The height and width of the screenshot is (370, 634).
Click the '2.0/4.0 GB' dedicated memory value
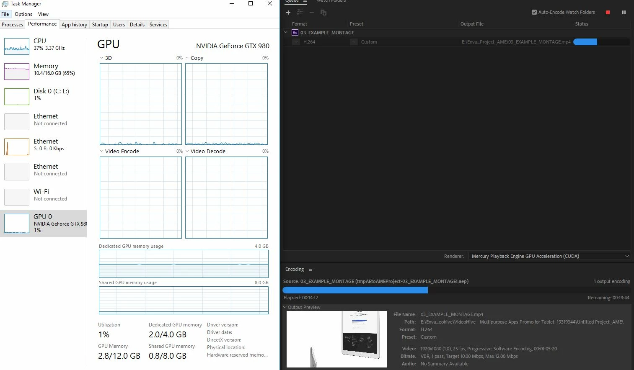168,334
